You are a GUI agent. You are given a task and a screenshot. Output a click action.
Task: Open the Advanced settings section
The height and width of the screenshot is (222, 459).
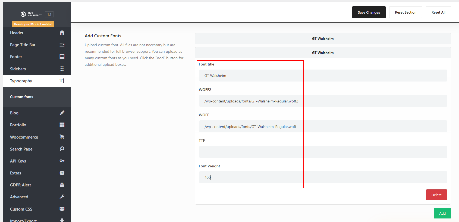(x=19, y=197)
